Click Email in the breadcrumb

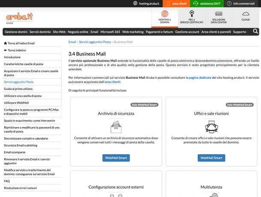coord(72,42)
